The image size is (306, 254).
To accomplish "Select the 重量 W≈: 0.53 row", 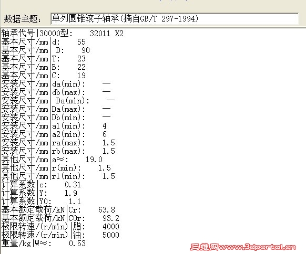I will coord(44,243).
